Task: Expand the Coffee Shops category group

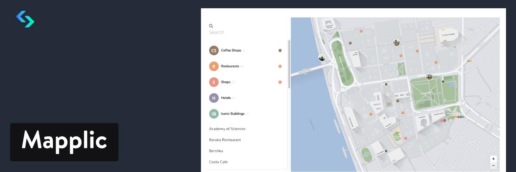Action: point(231,51)
